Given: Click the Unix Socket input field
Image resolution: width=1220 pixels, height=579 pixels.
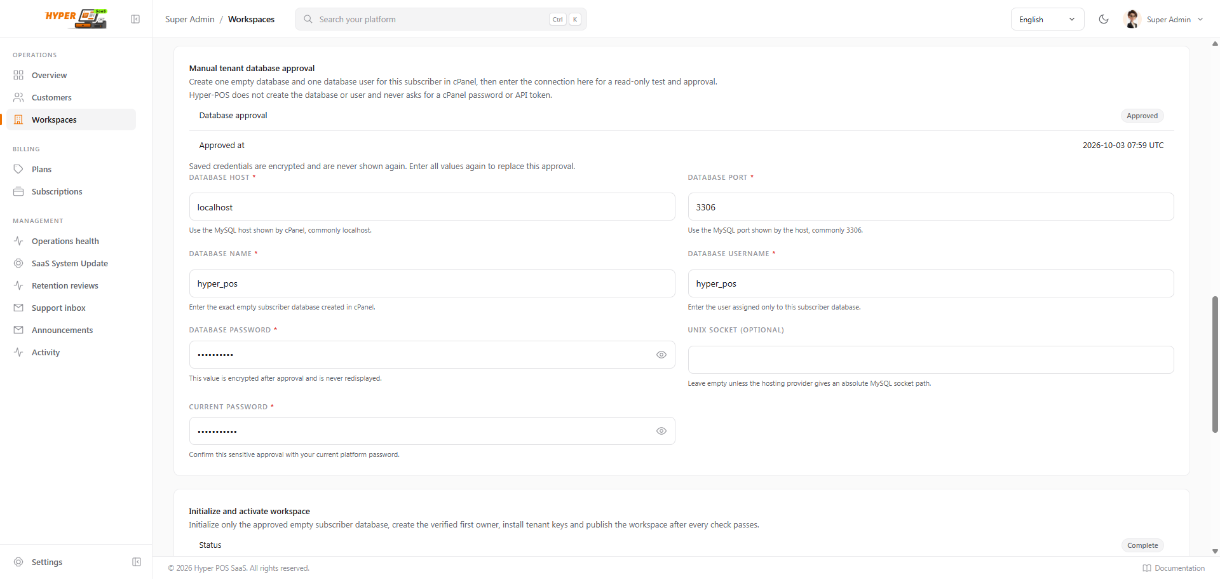Looking at the screenshot, I should 931,360.
